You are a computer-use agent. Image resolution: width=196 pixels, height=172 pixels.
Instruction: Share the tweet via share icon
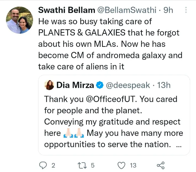pyautogui.click(x=161, y=165)
